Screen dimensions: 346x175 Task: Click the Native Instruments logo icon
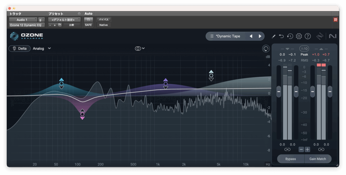(332, 36)
